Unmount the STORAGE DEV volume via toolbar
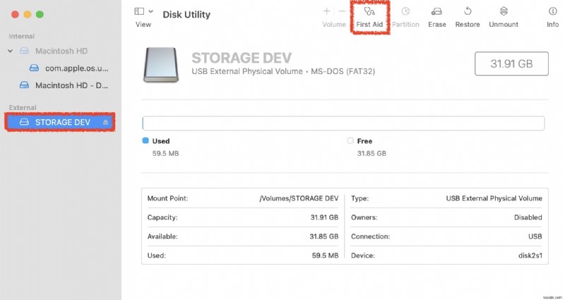Screen dimensions: 565x300 [x=504, y=17]
